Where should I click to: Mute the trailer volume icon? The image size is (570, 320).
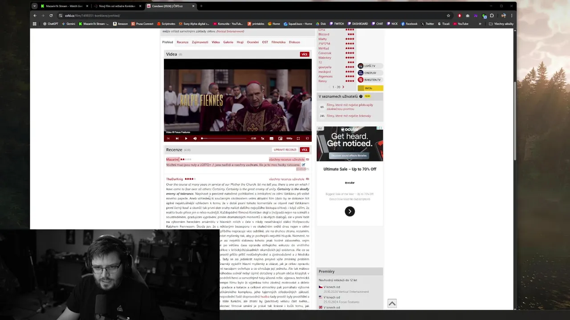[195, 138]
